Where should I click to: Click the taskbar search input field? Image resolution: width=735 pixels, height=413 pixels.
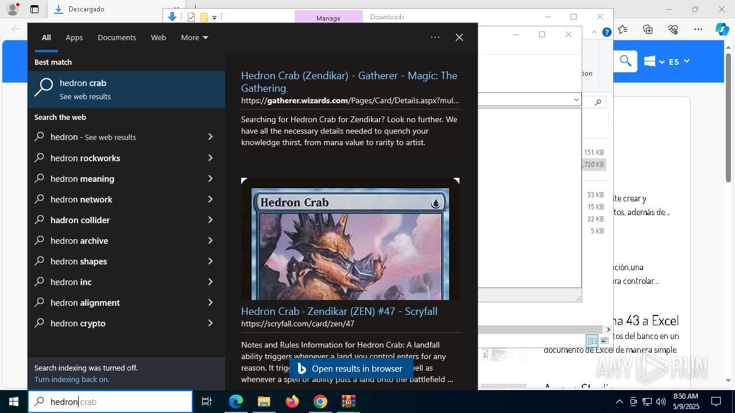coord(110,402)
